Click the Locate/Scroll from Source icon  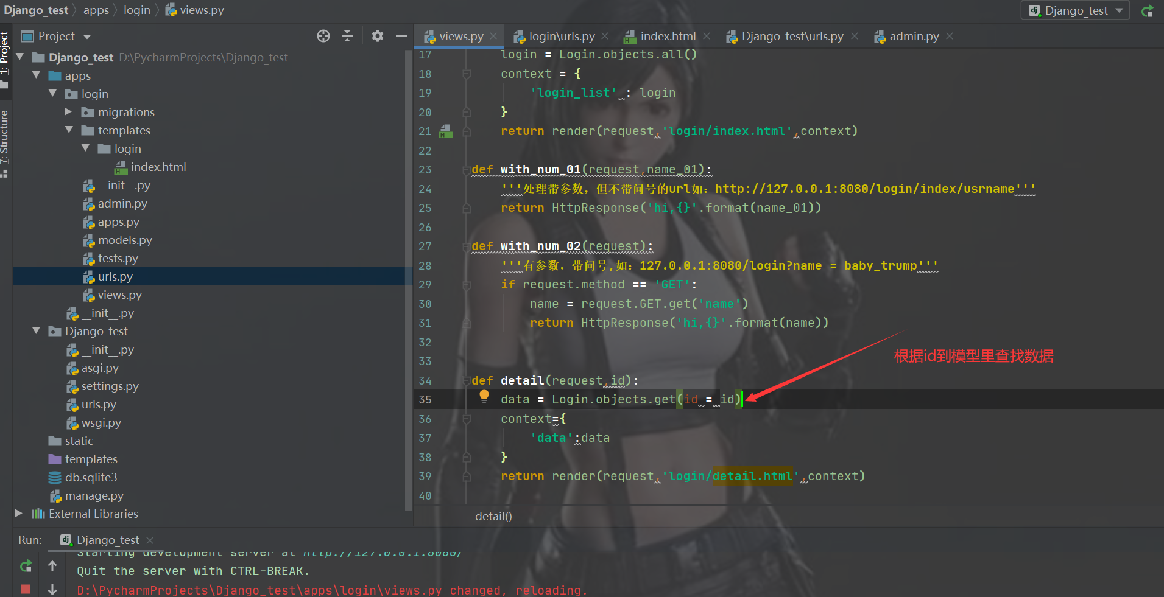click(x=323, y=36)
